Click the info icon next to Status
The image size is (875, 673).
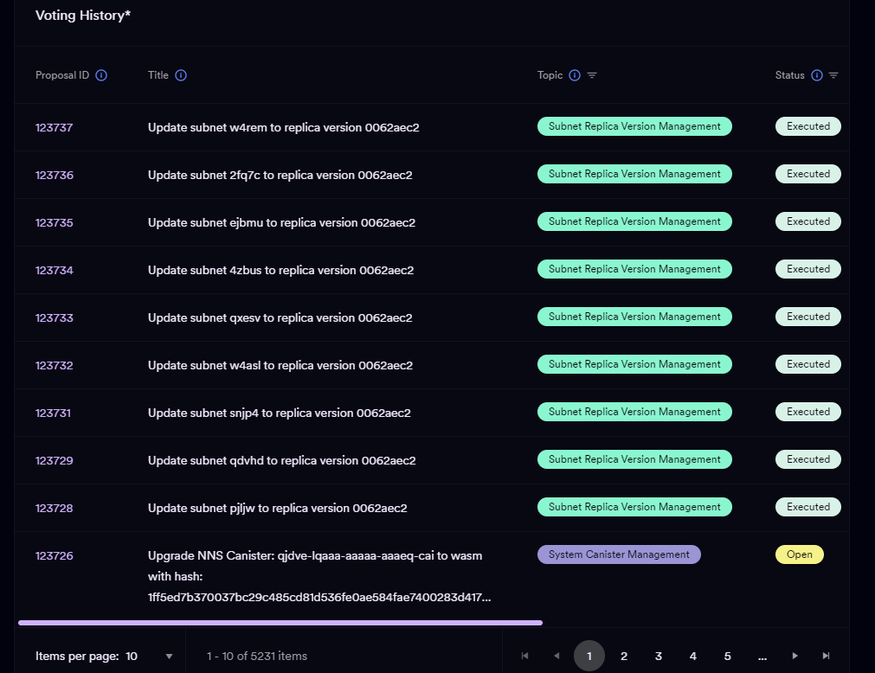pos(816,75)
